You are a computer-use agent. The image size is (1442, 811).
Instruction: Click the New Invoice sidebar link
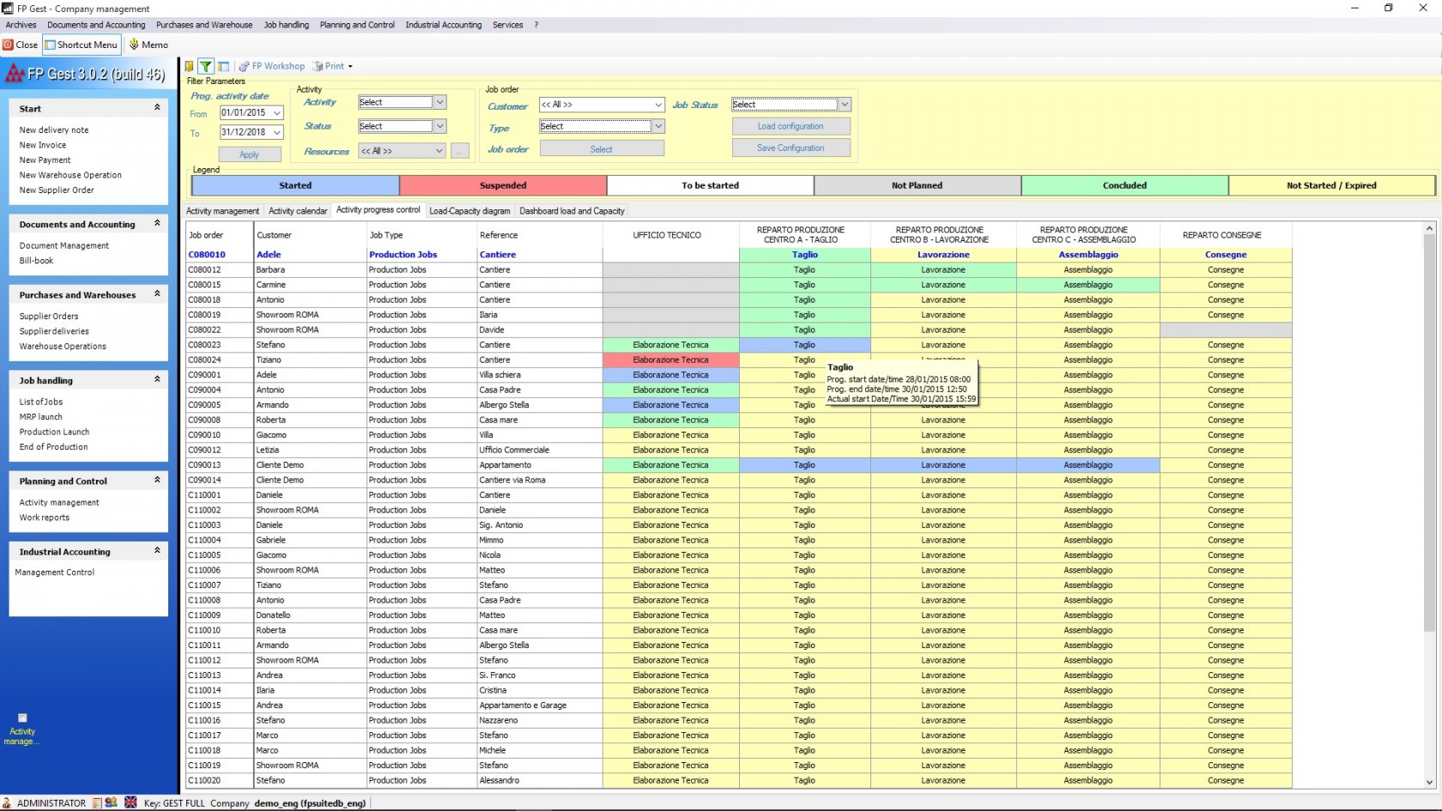coord(43,145)
